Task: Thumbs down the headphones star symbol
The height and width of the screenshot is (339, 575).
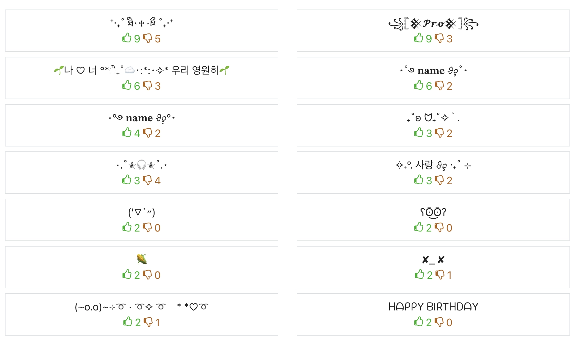Action: pyautogui.click(x=148, y=180)
